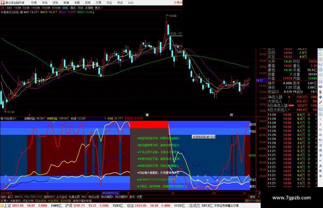Viewport: 323px width, 208px height.
Task: Switch chart period to 15分钟
Action: click(35, 8)
